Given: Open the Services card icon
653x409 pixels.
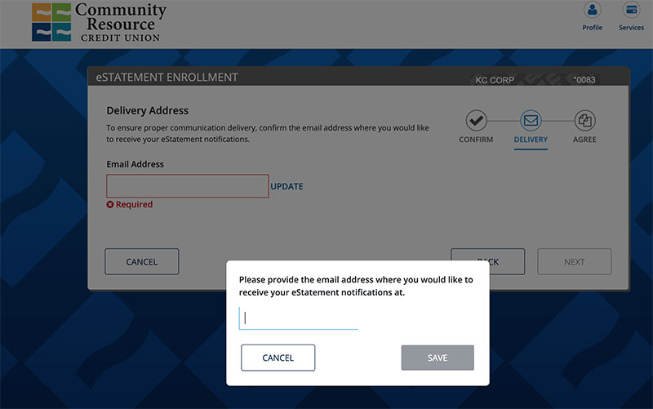Looking at the screenshot, I should (x=631, y=10).
